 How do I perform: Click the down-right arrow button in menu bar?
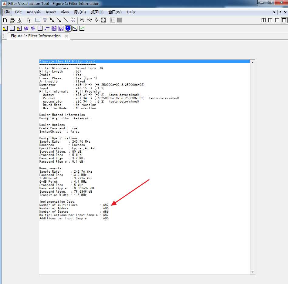[274, 12]
